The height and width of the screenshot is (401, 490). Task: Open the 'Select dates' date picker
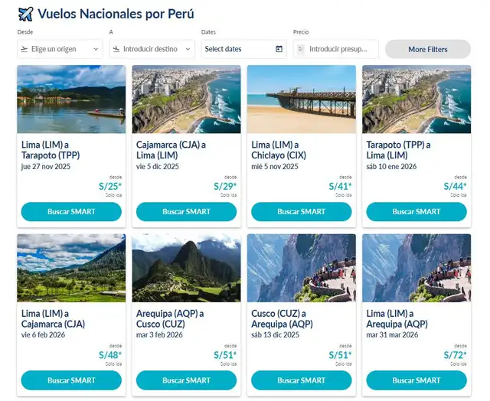pos(237,49)
